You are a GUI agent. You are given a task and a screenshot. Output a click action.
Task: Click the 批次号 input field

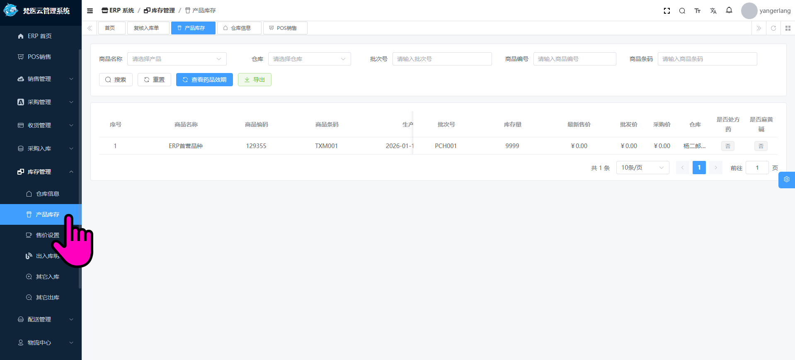[x=442, y=59]
